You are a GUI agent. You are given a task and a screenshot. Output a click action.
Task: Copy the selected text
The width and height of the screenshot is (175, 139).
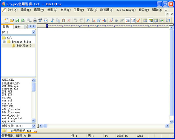point(58,21)
